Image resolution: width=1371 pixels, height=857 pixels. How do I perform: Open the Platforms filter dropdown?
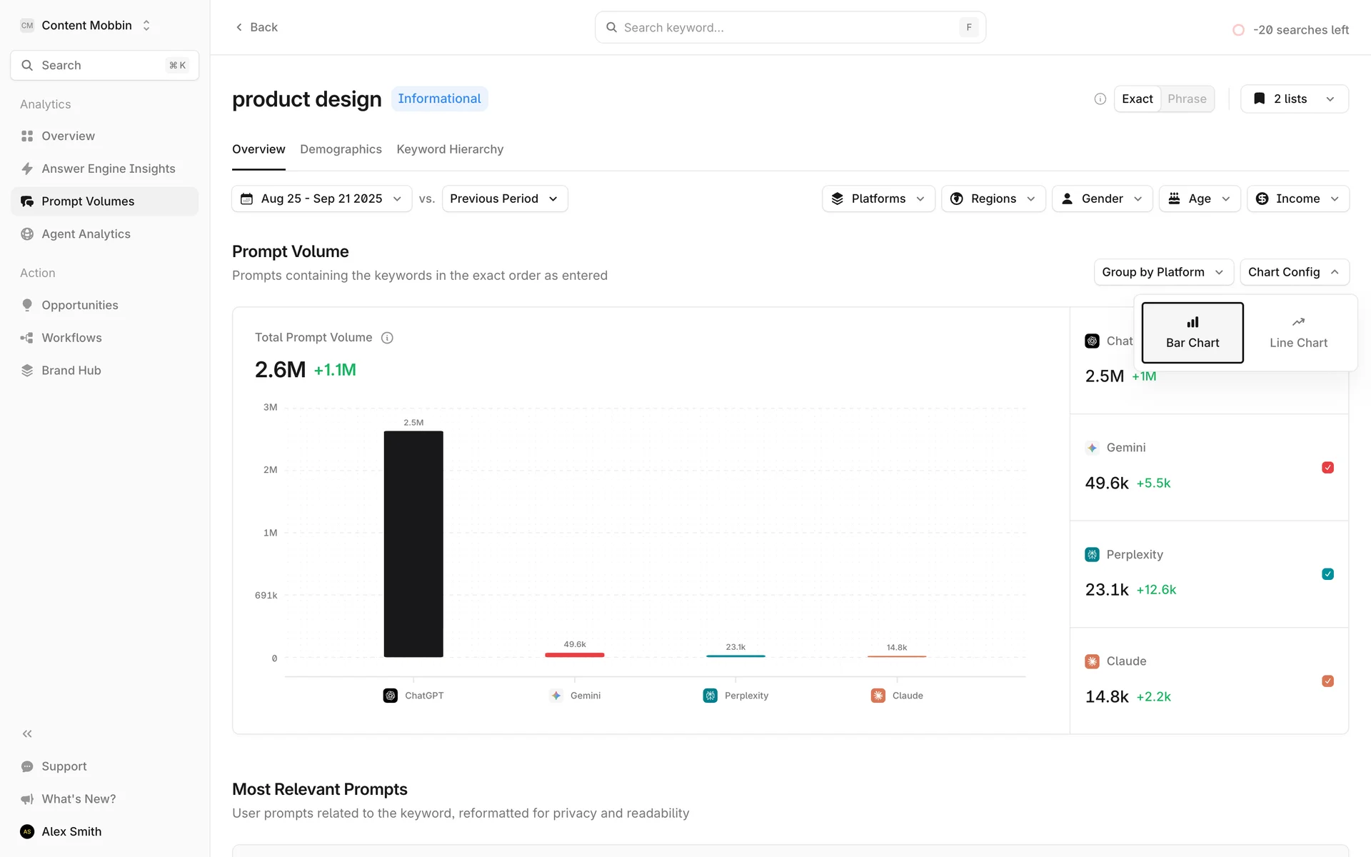tap(878, 199)
